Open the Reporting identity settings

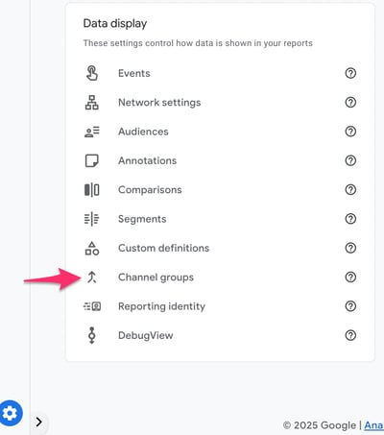click(x=161, y=306)
